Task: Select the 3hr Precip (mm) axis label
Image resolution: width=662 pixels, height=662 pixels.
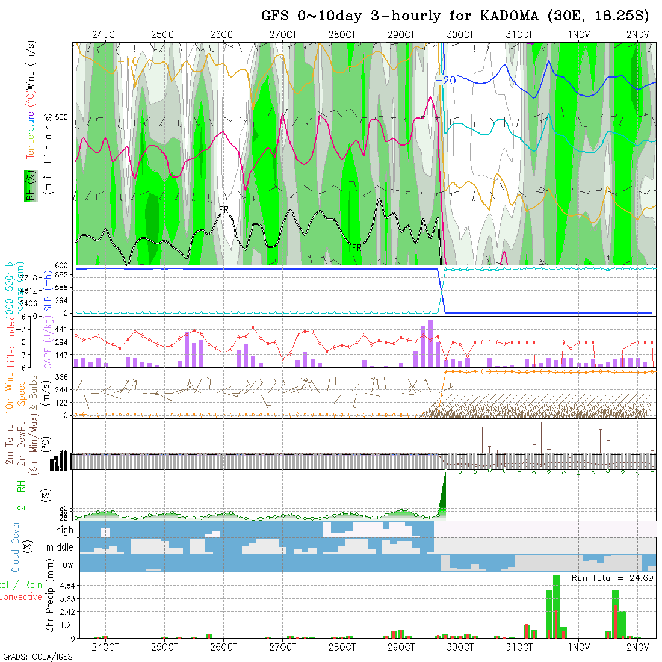Action: [x=50, y=595]
